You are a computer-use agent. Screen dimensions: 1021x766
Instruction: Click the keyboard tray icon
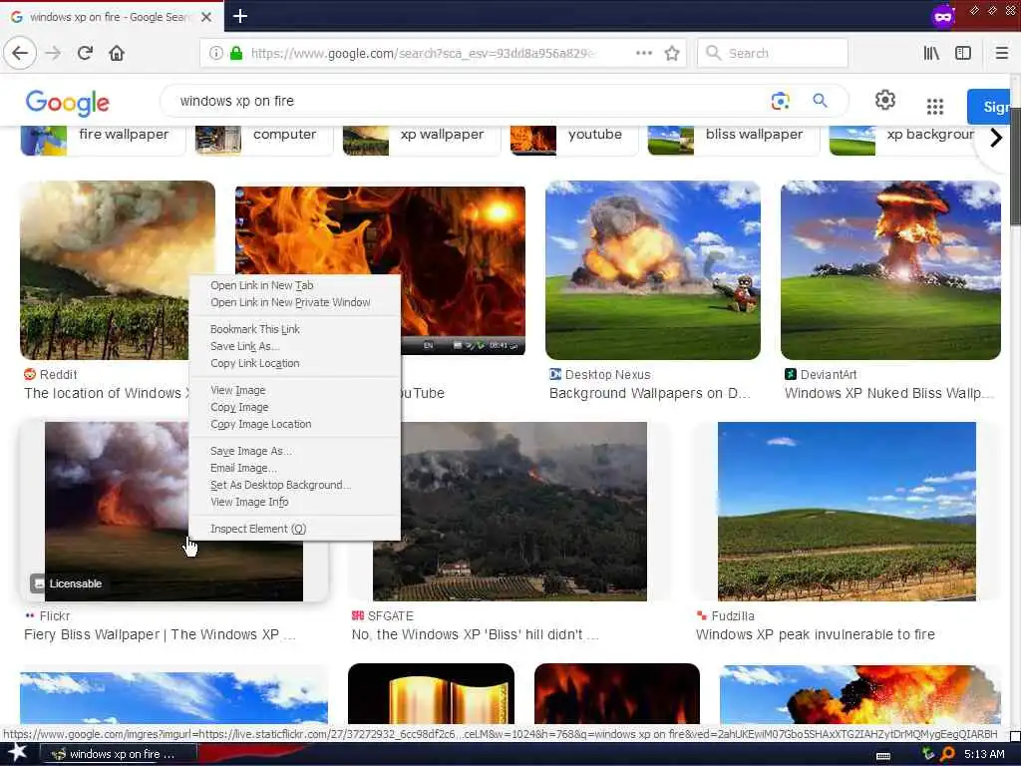883,756
